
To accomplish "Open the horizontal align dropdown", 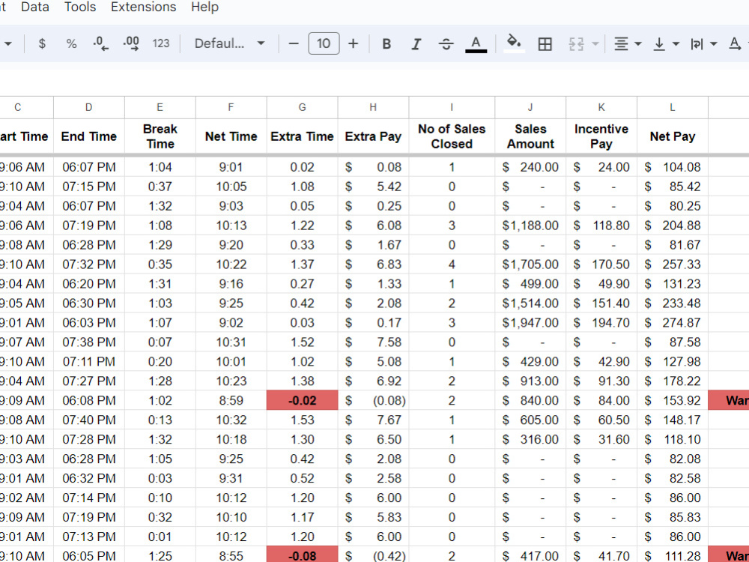I will [627, 43].
